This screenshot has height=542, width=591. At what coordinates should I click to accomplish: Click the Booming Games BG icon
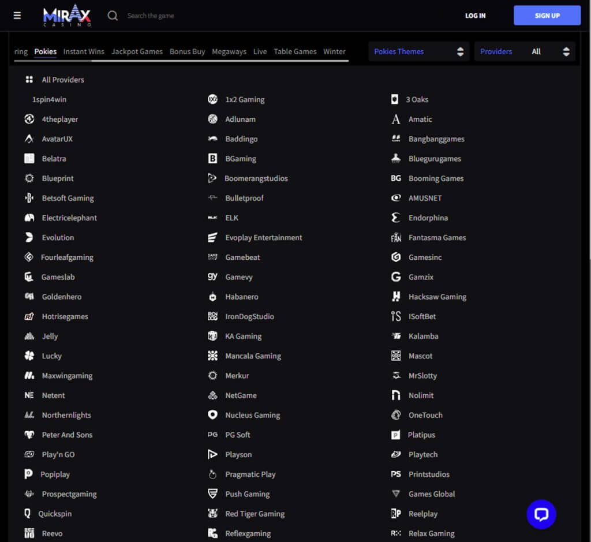point(396,178)
